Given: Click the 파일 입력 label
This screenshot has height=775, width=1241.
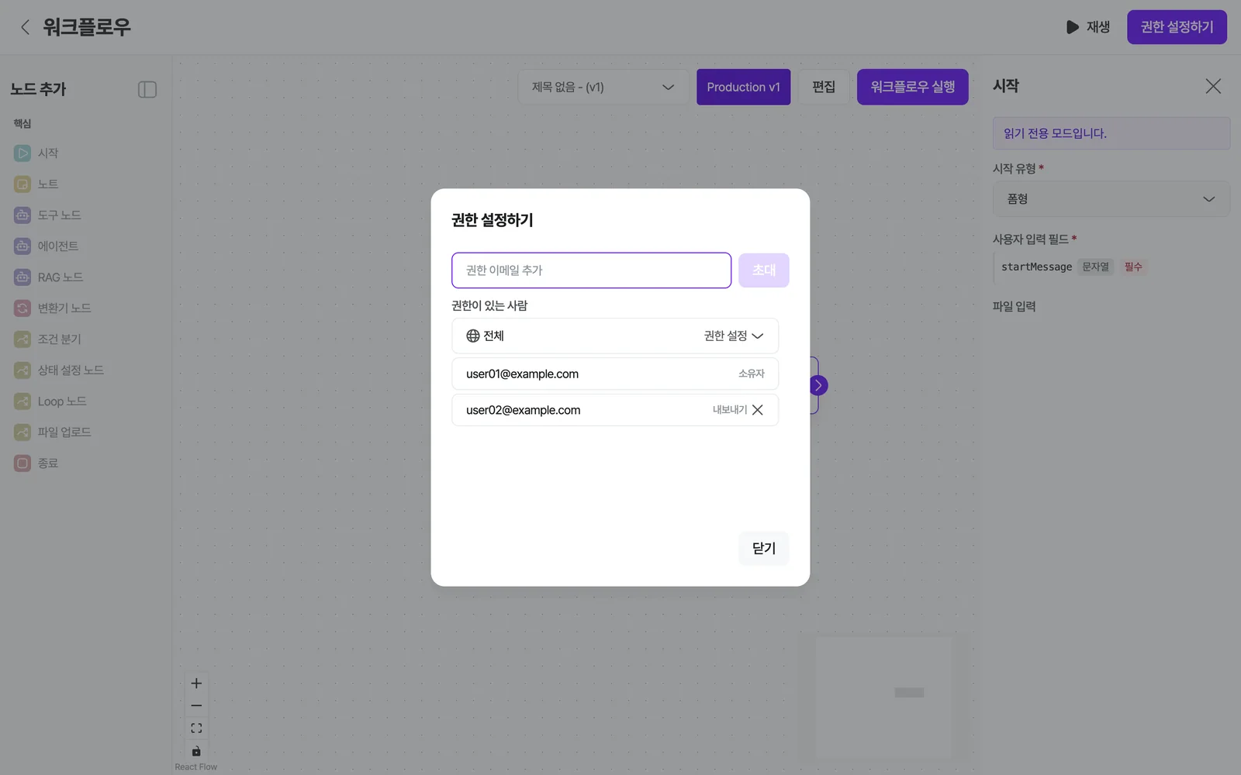Looking at the screenshot, I should click(x=1014, y=306).
